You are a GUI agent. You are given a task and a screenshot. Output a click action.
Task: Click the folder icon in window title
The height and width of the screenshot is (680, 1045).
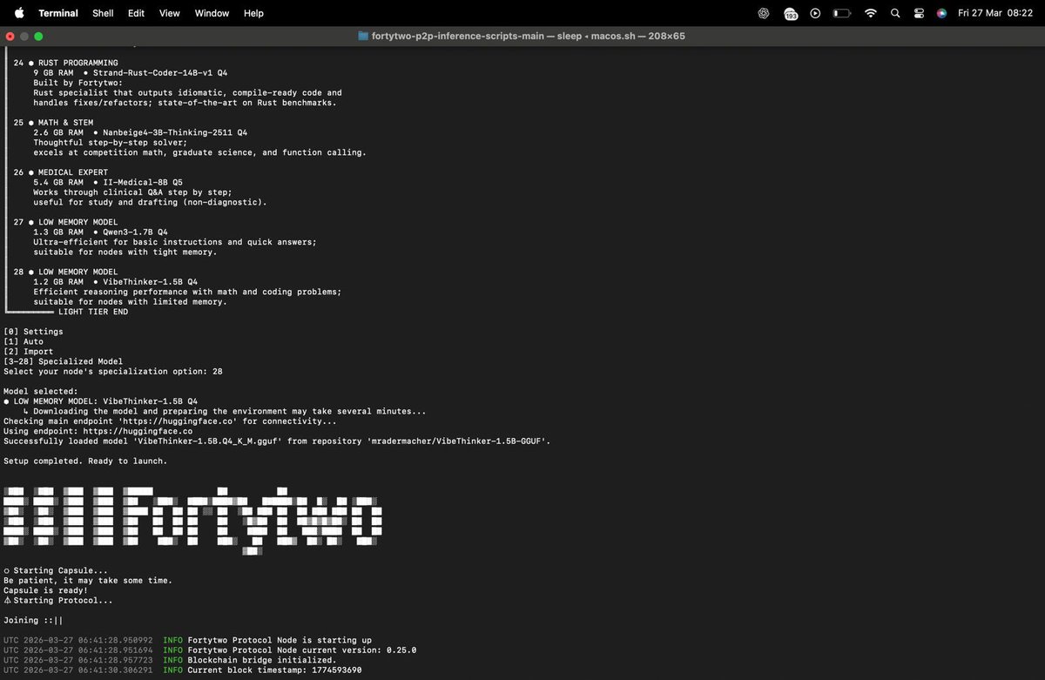pyautogui.click(x=363, y=37)
